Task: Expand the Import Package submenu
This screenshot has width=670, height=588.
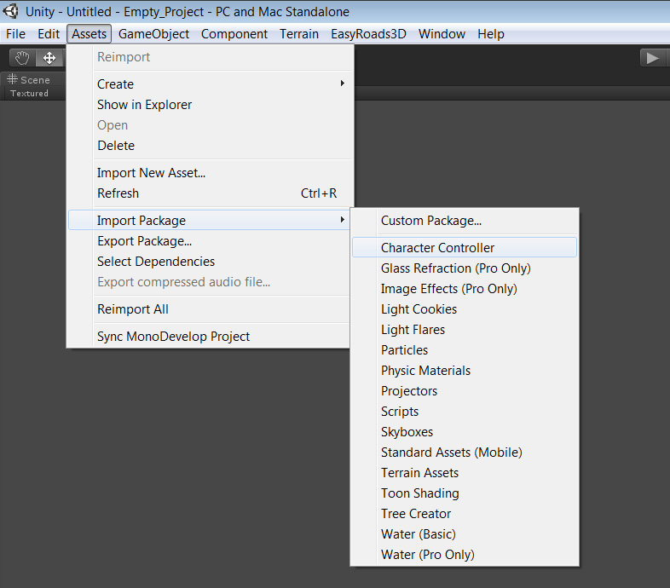Action: pyautogui.click(x=210, y=221)
